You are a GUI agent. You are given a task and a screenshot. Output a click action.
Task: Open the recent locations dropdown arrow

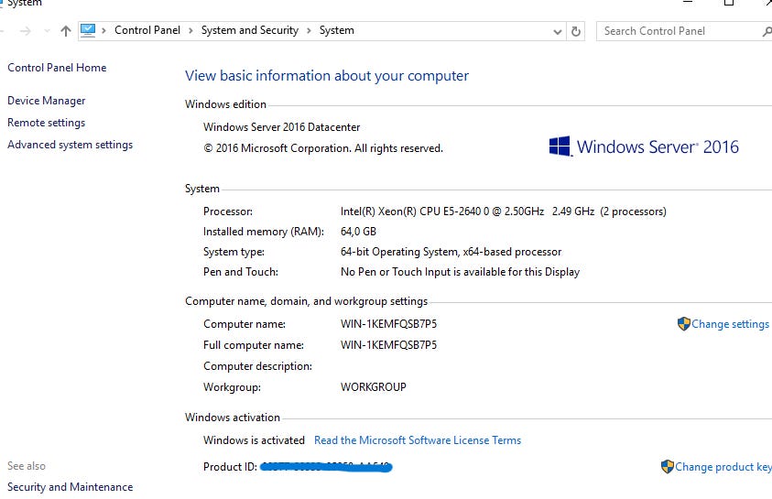pos(46,31)
